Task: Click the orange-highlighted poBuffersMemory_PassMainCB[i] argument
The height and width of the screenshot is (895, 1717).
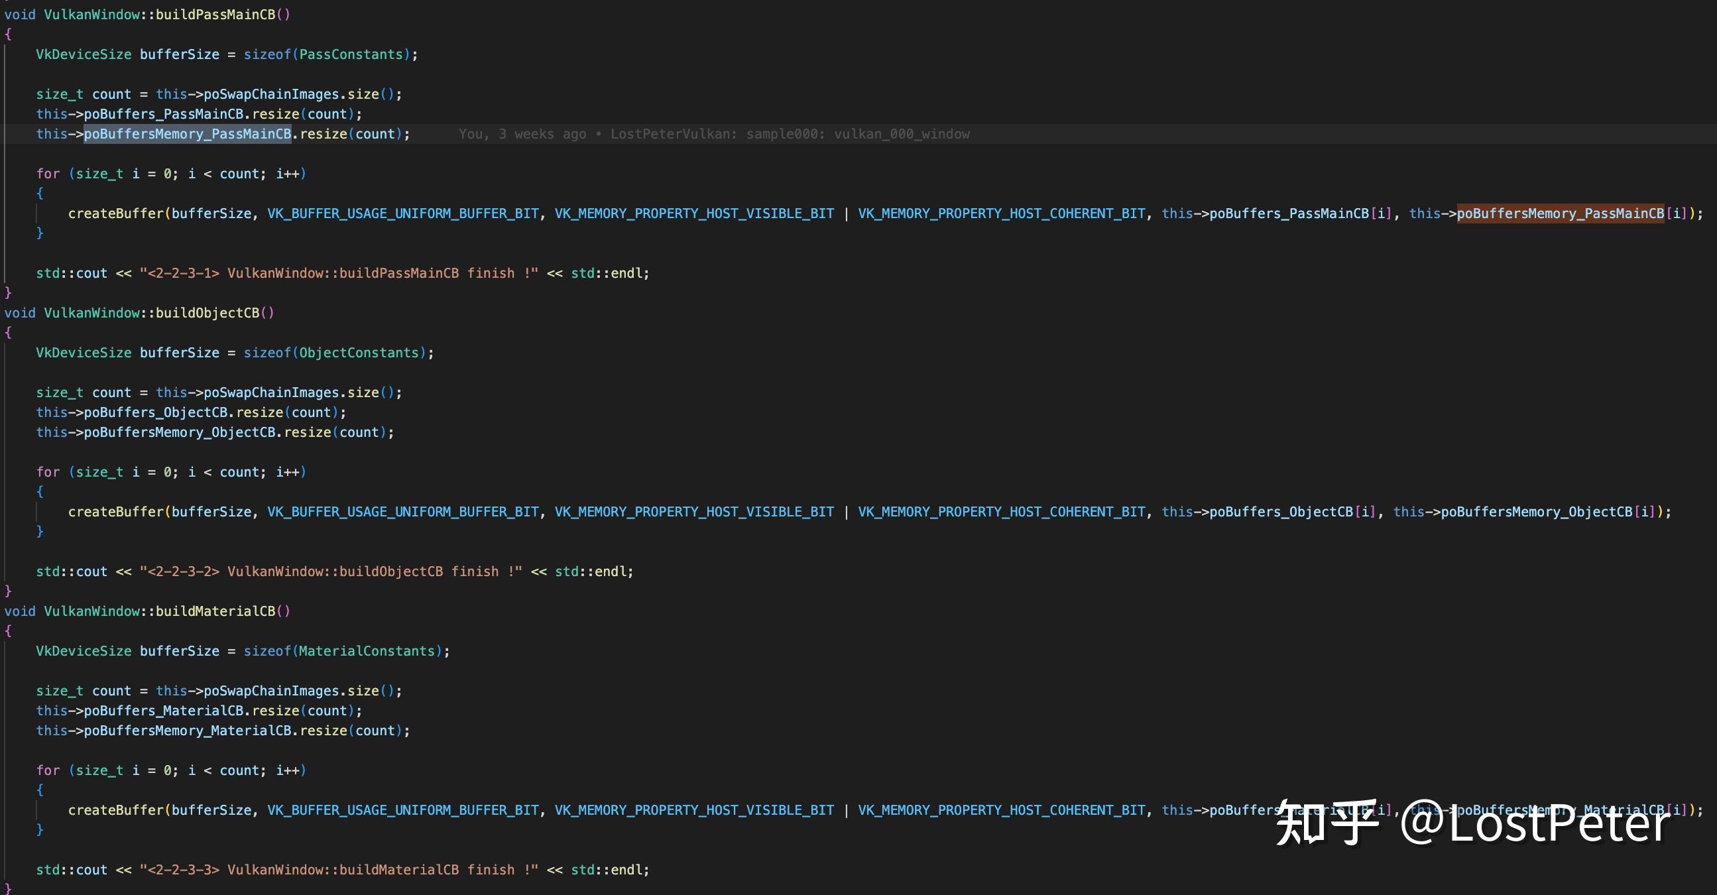Action: (1560, 213)
